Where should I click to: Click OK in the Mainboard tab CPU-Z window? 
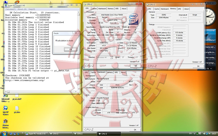tap(135, 130)
